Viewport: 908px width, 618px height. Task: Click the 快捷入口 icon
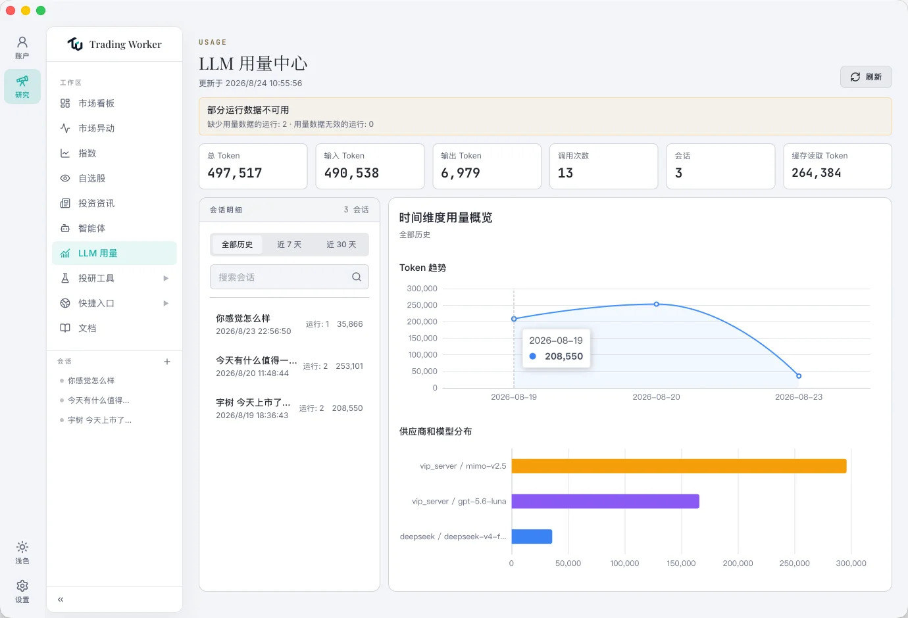[65, 303]
